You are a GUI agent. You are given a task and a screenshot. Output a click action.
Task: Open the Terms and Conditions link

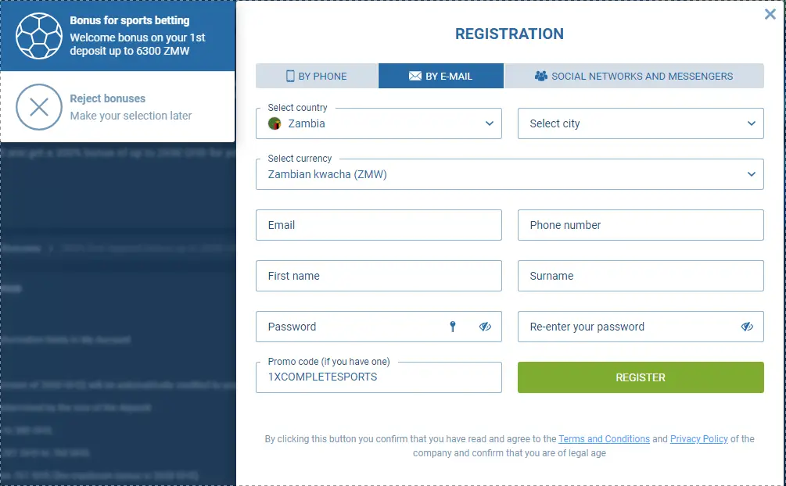(x=604, y=439)
